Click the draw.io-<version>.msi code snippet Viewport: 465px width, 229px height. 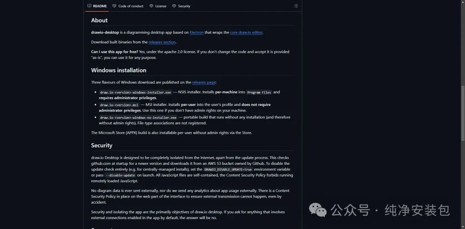pyautogui.click(x=119, y=105)
